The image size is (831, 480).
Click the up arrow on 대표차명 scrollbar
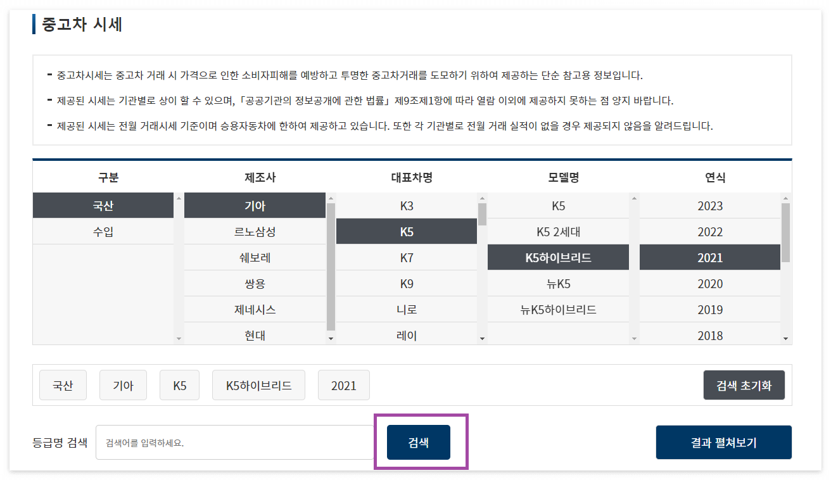482,198
